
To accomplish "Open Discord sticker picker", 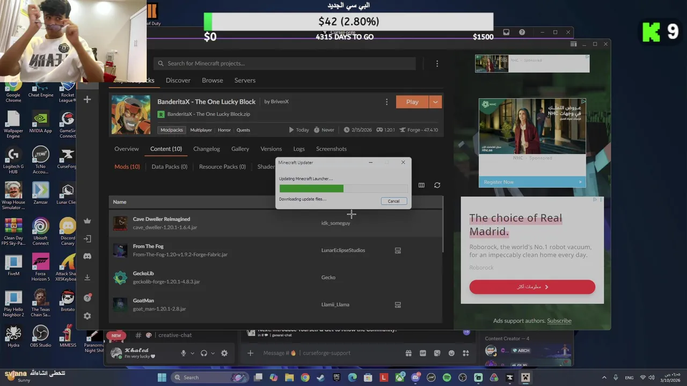I will click(437, 353).
